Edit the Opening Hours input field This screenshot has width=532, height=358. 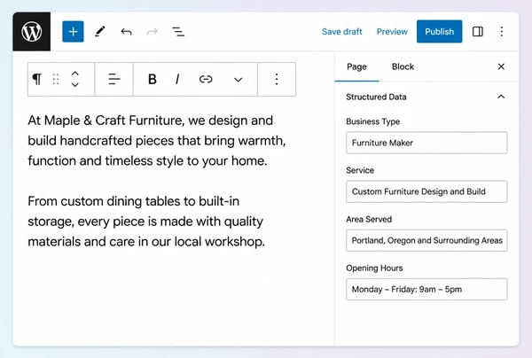pyautogui.click(x=426, y=289)
